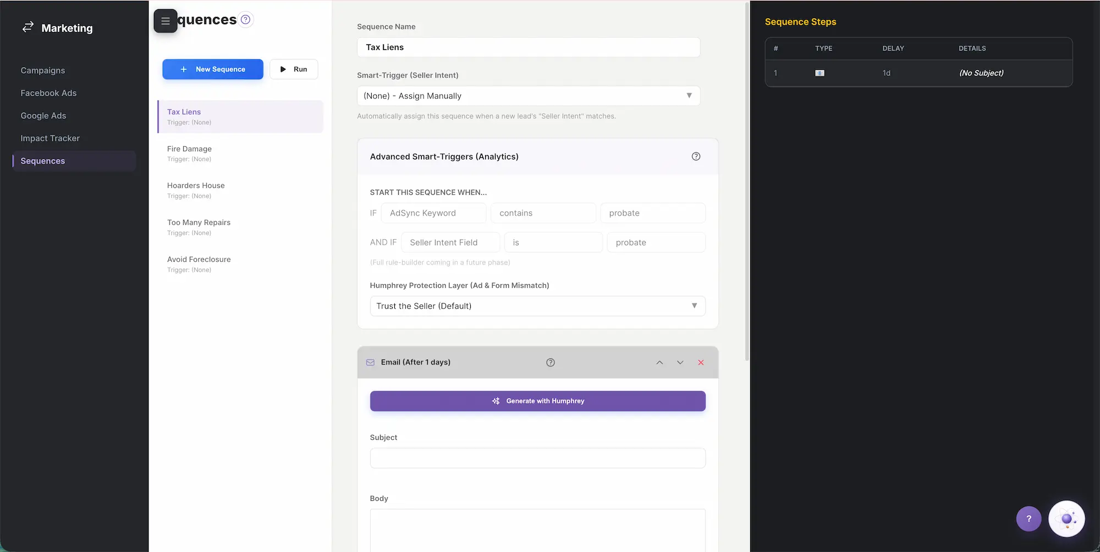This screenshot has height=552, width=1100.
Task: Click the Marketing swap-arrows icon
Action: tap(28, 27)
